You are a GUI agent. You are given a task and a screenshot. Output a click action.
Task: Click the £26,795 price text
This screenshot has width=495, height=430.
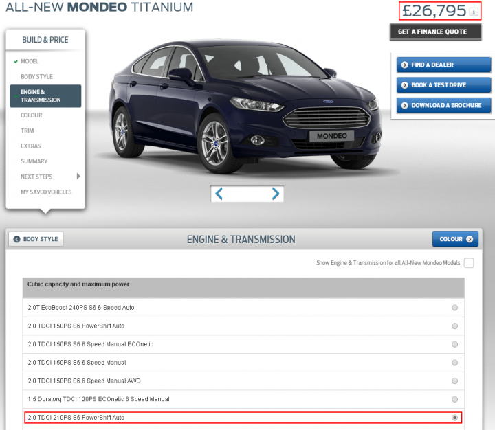(434, 11)
